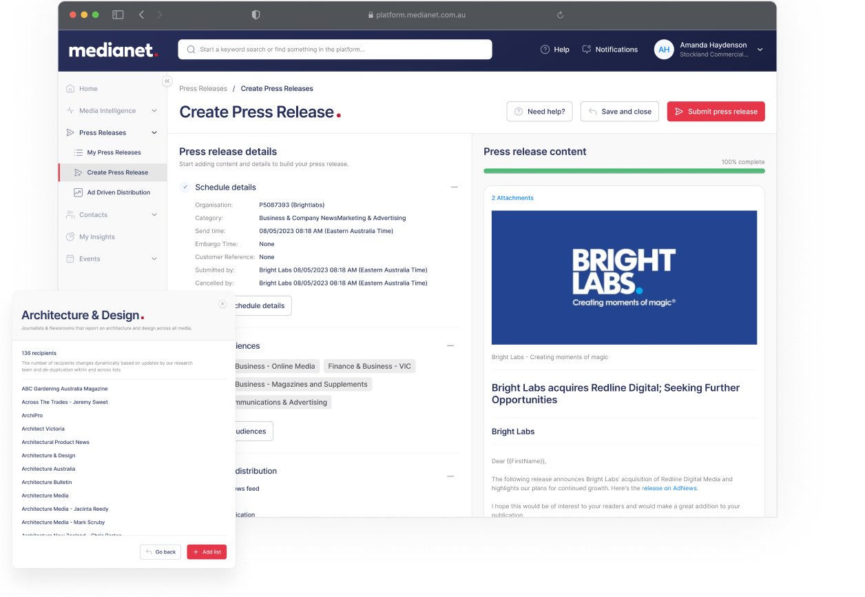865x597 pixels.
Task: Open the Amanda Haydenson account dropdown
Action: click(x=760, y=50)
